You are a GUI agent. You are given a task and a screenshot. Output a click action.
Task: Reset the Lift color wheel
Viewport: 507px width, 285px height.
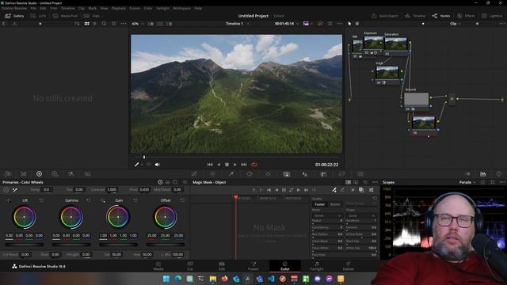tap(41, 200)
